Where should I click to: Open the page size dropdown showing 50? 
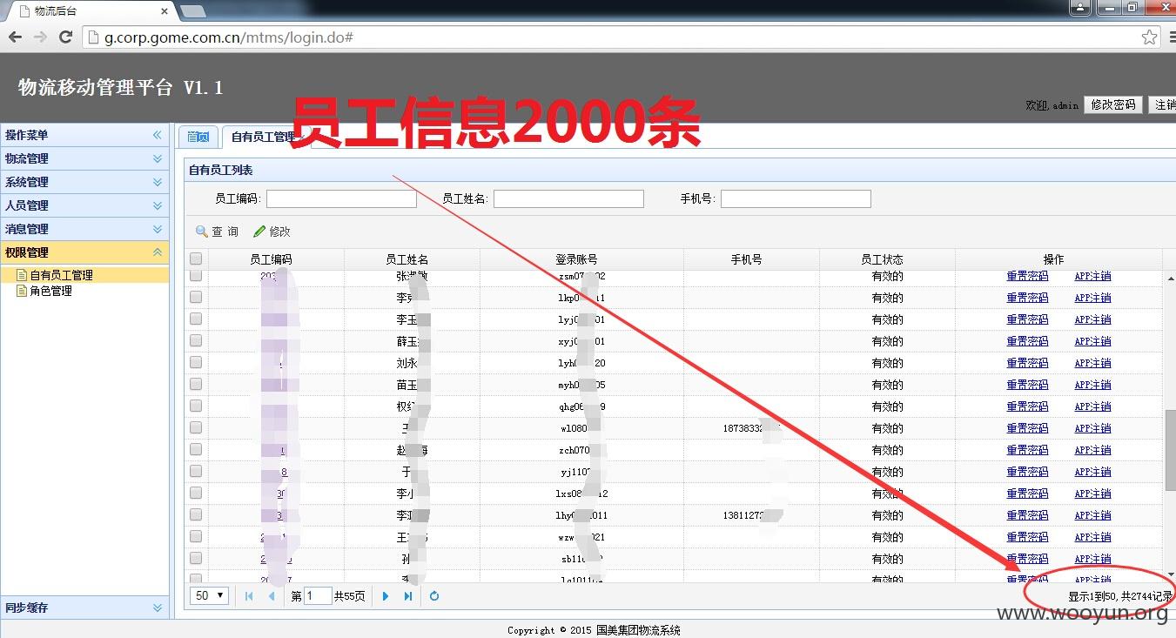pos(211,596)
